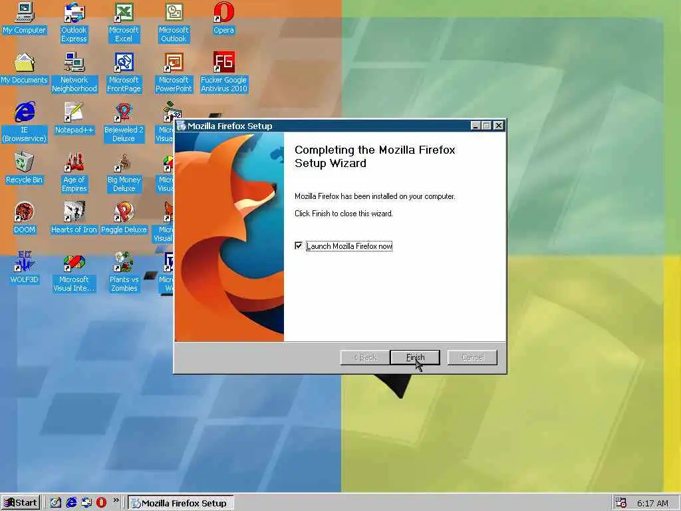
Task: Click 'Click Finish to close this wizard' text
Action: point(344,214)
